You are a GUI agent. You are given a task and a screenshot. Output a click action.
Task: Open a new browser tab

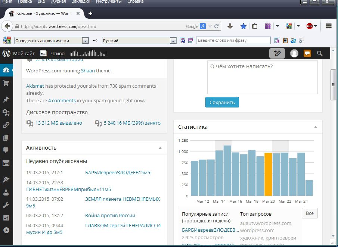90,13
